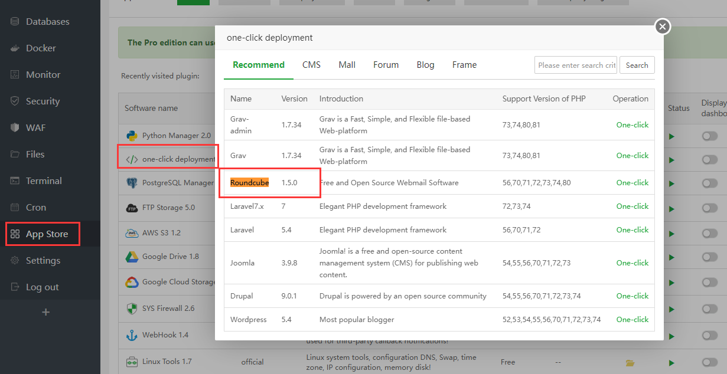Close the one-click deployment dialog
727x374 pixels.
[x=663, y=27]
